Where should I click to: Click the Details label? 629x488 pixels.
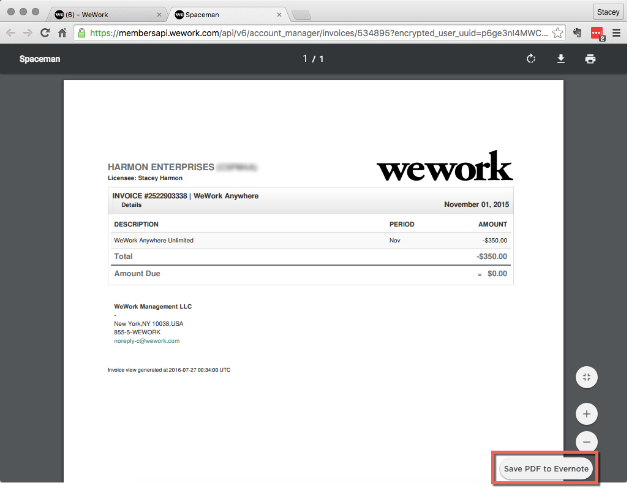tap(132, 205)
